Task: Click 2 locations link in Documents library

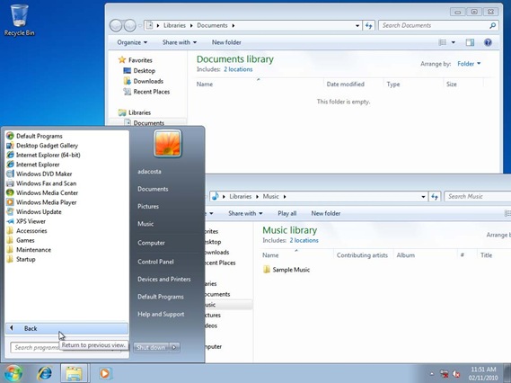Action: (x=238, y=69)
